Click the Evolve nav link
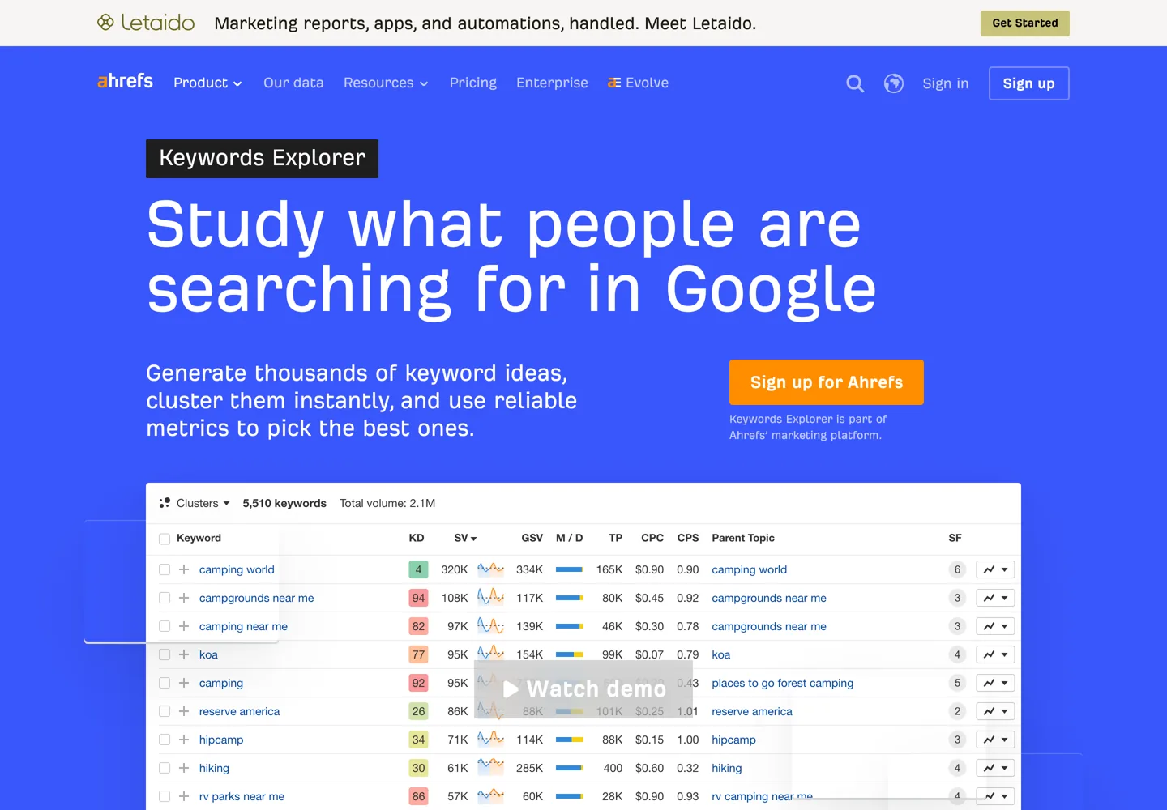Screen dimensions: 1167x810 [x=638, y=83]
